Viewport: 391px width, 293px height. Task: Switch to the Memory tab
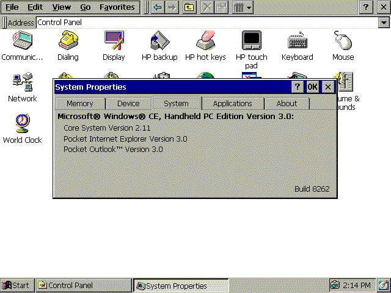point(80,103)
